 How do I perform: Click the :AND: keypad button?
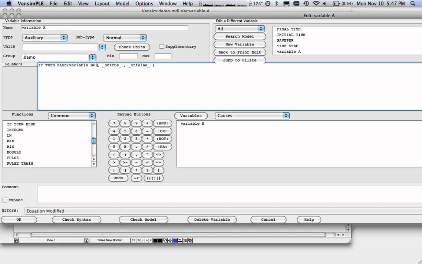(x=162, y=123)
